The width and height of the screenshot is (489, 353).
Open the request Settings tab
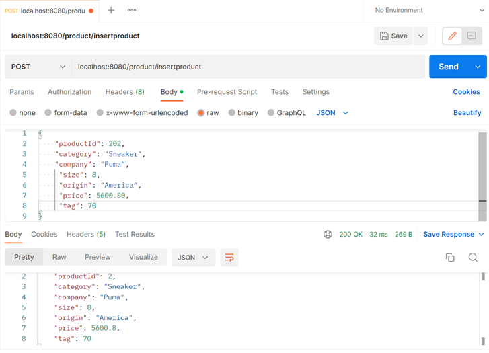(315, 92)
